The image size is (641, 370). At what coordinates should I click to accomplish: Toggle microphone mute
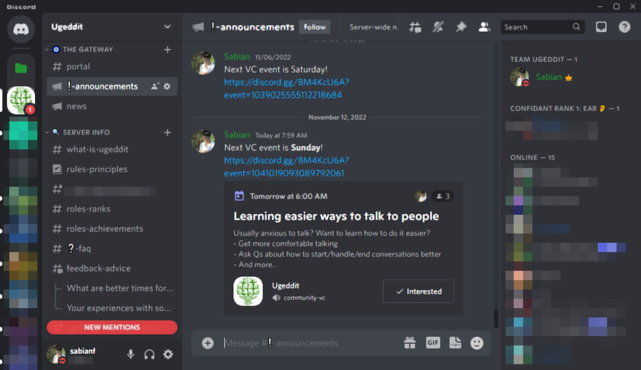130,354
